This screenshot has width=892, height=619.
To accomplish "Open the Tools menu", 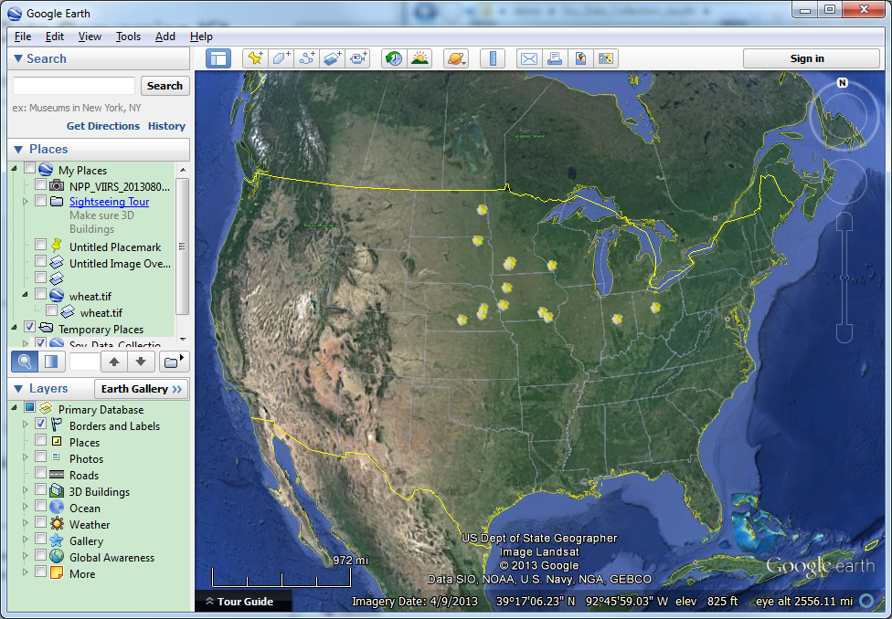I will (x=128, y=37).
